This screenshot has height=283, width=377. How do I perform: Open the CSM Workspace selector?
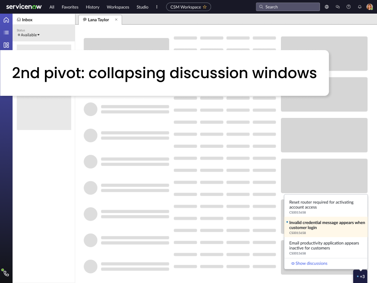pos(186,7)
